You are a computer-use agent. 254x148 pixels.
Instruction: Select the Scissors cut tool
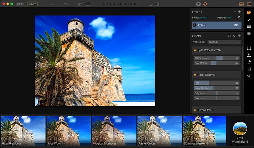coord(249,76)
